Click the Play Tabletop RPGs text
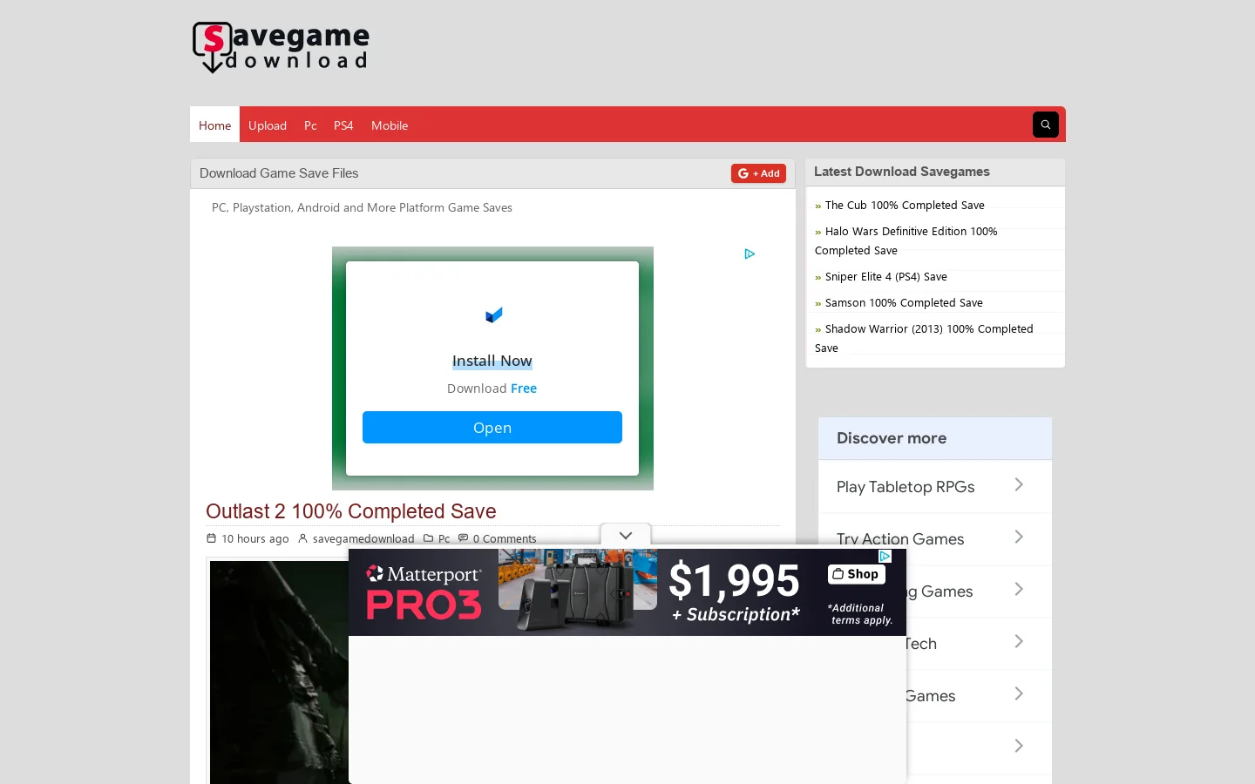 [906, 487]
